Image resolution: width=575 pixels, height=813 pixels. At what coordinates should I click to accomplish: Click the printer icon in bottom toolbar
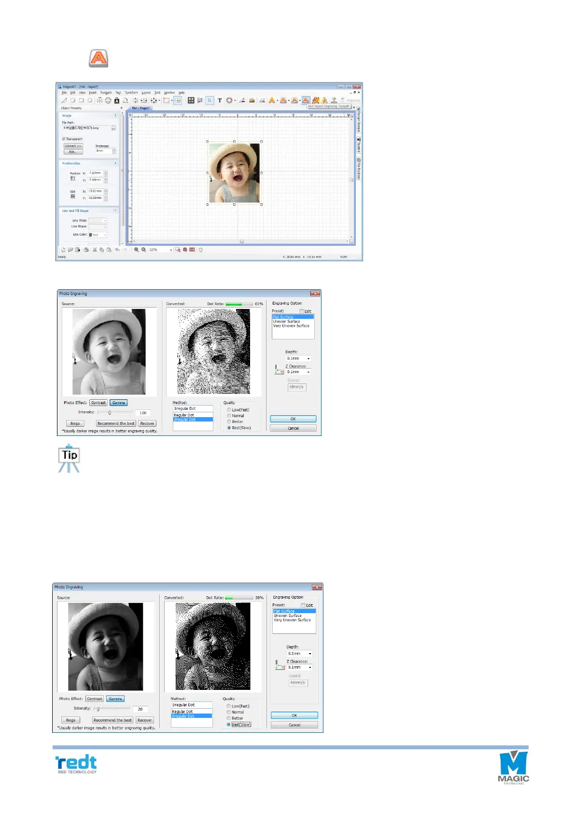click(x=86, y=250)
